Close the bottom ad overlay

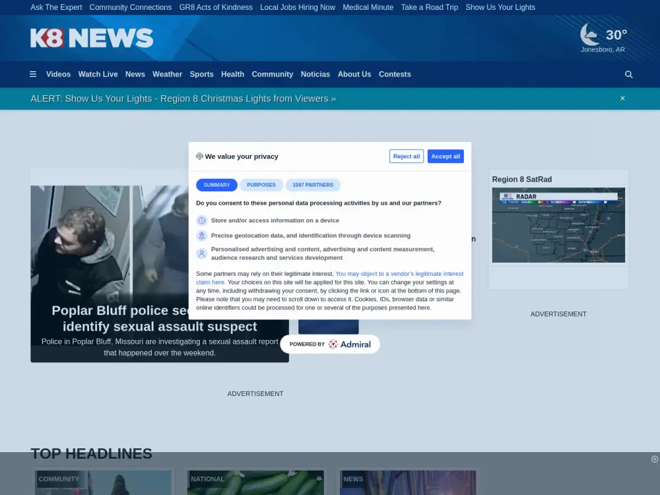pyautogui.click(x=655, y=459)
